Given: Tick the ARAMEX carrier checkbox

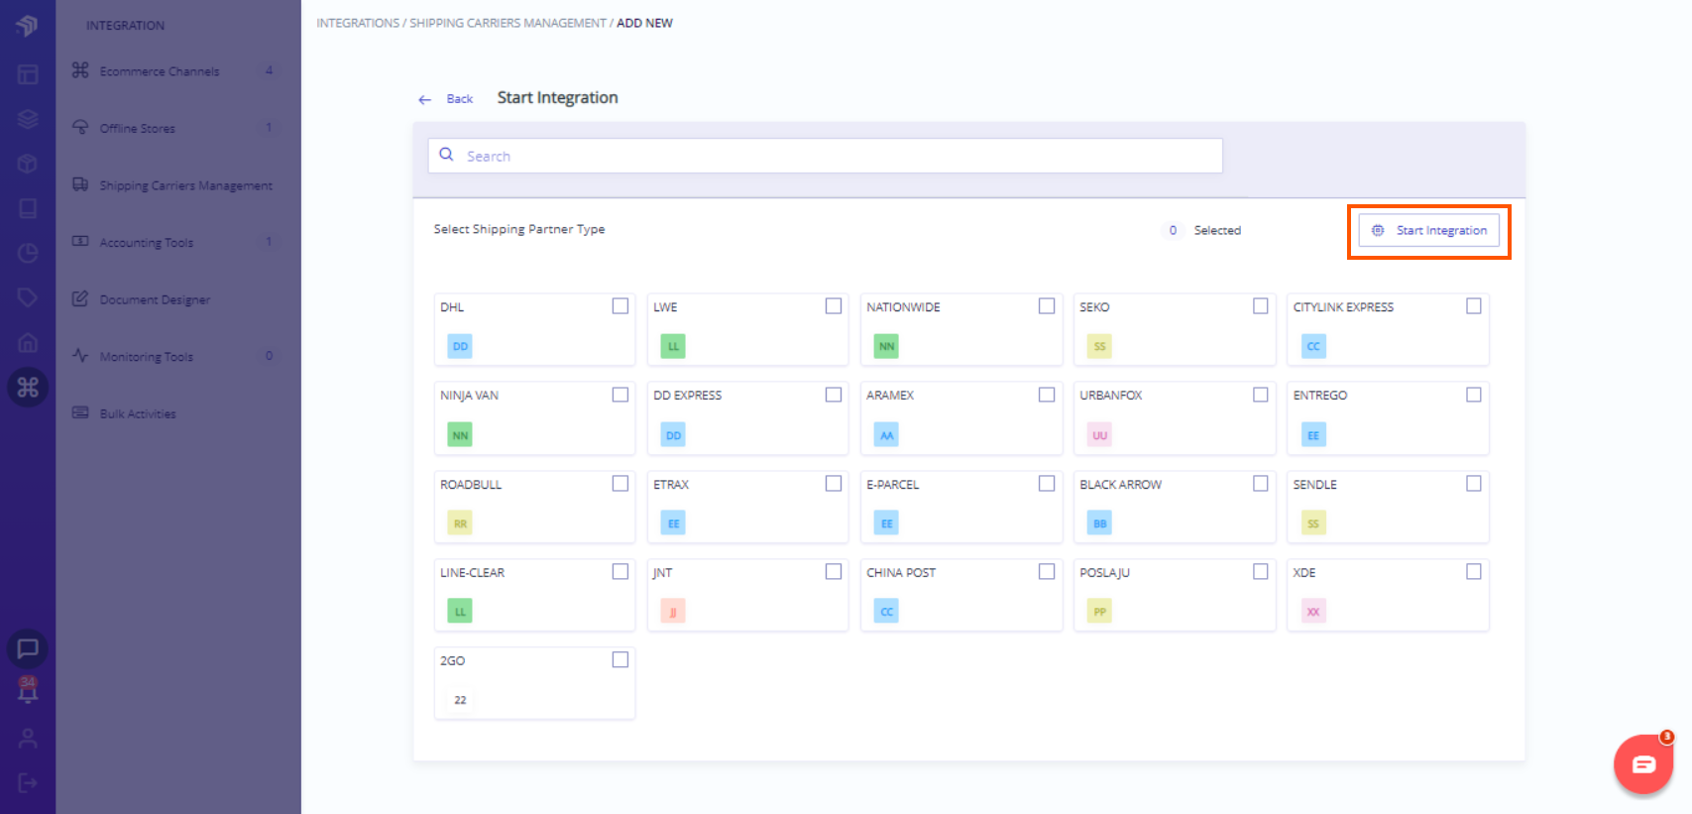Looking at the screenshot, I should click(x=1047, y=395).
